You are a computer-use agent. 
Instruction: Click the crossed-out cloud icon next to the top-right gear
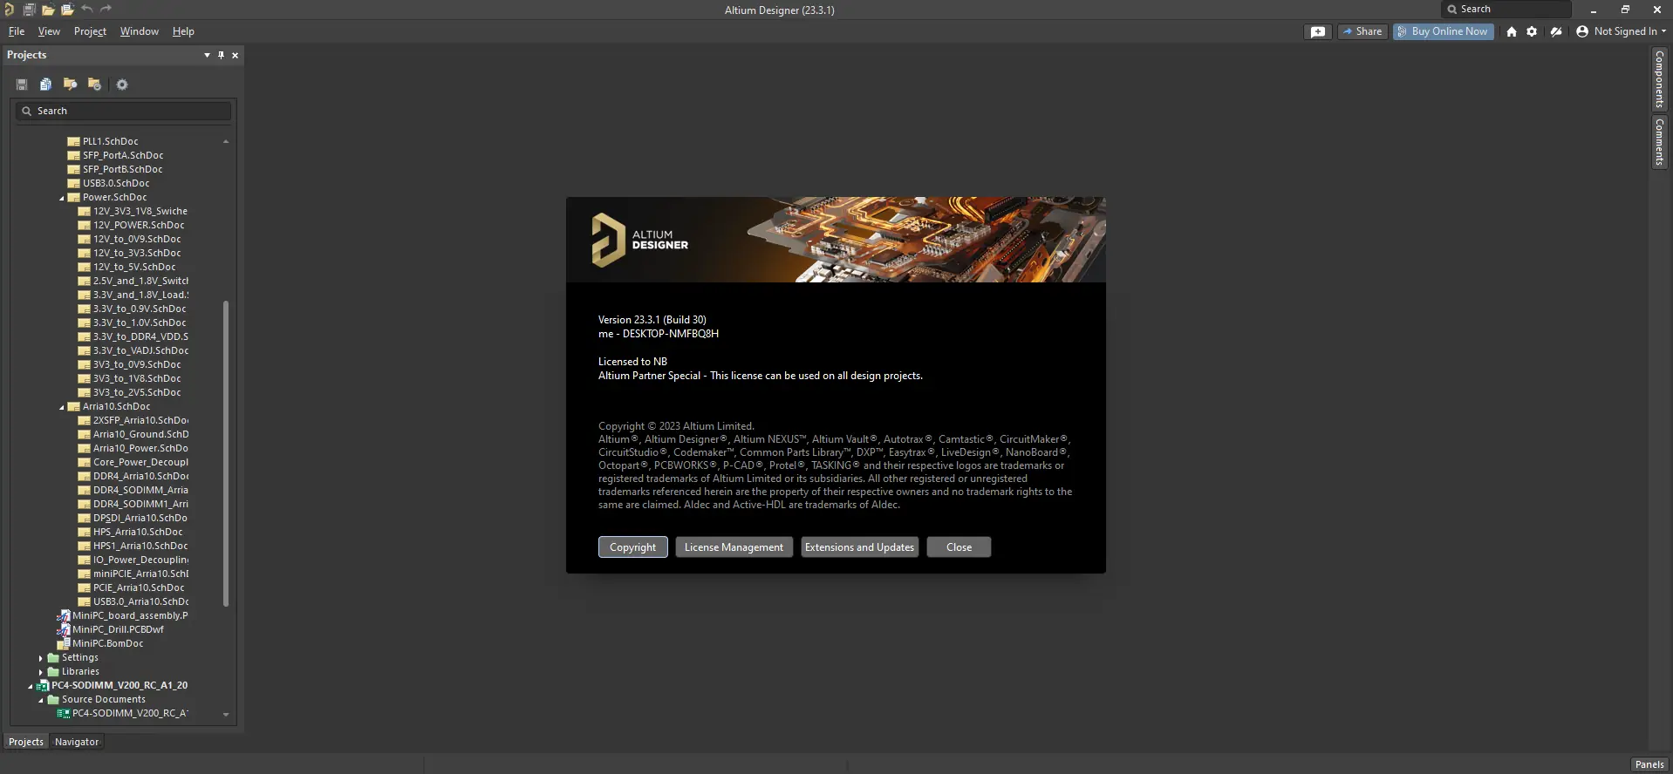pyautogui.click(x=1556, y=31)
